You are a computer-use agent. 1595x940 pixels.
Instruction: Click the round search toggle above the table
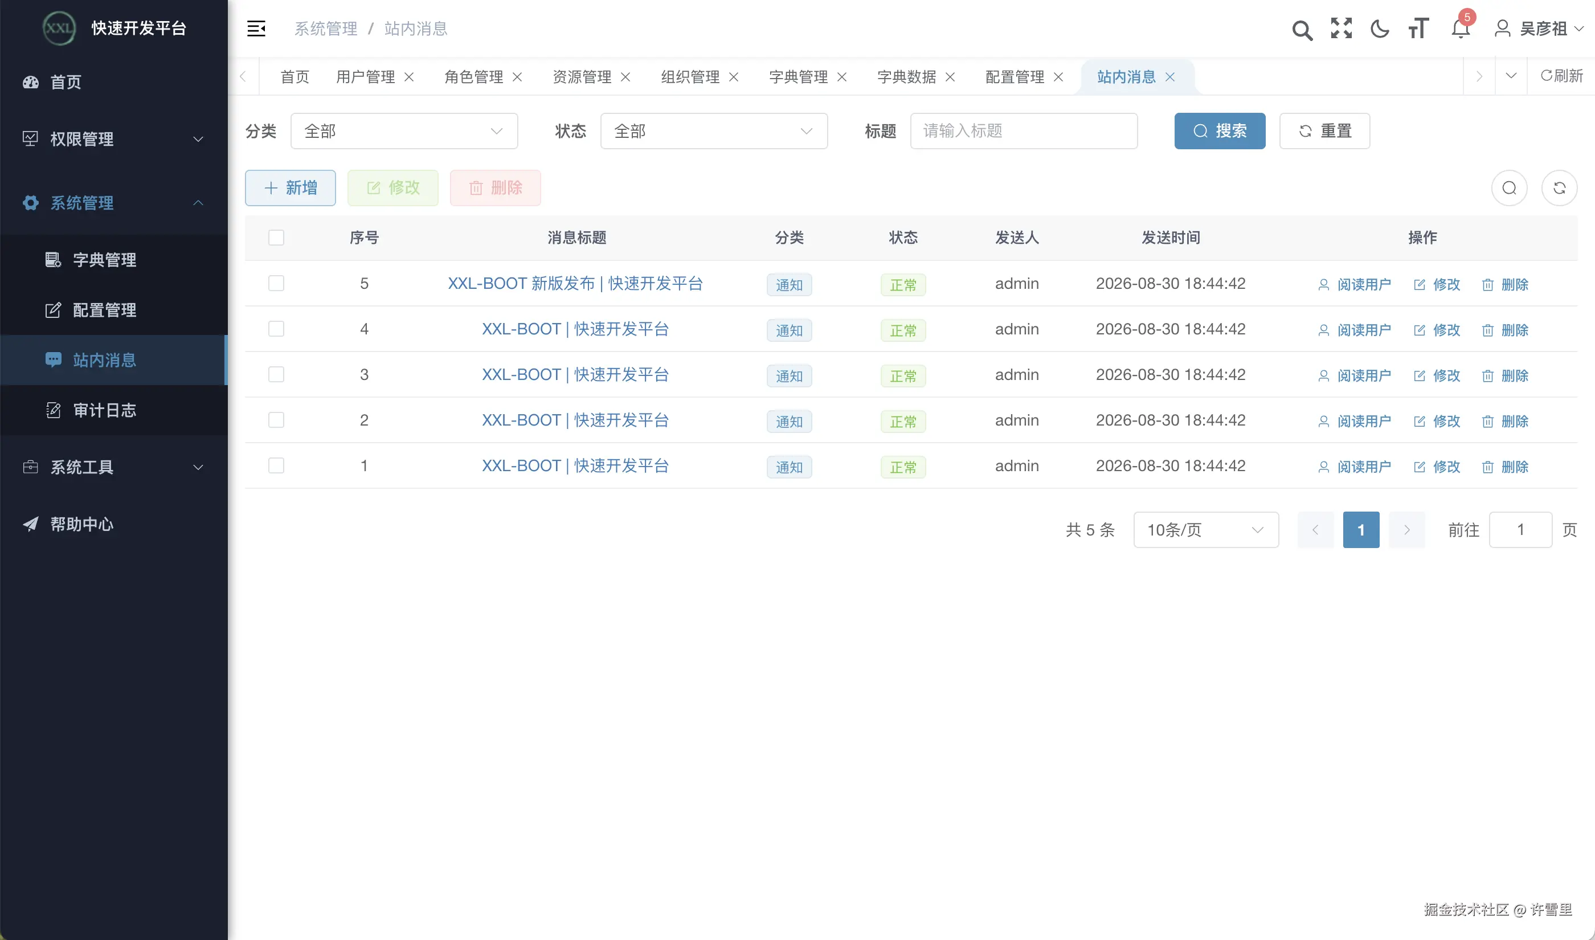pos(1510,188)
